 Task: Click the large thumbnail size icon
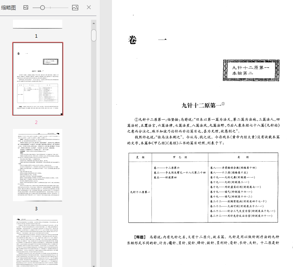tap(75, 8)
